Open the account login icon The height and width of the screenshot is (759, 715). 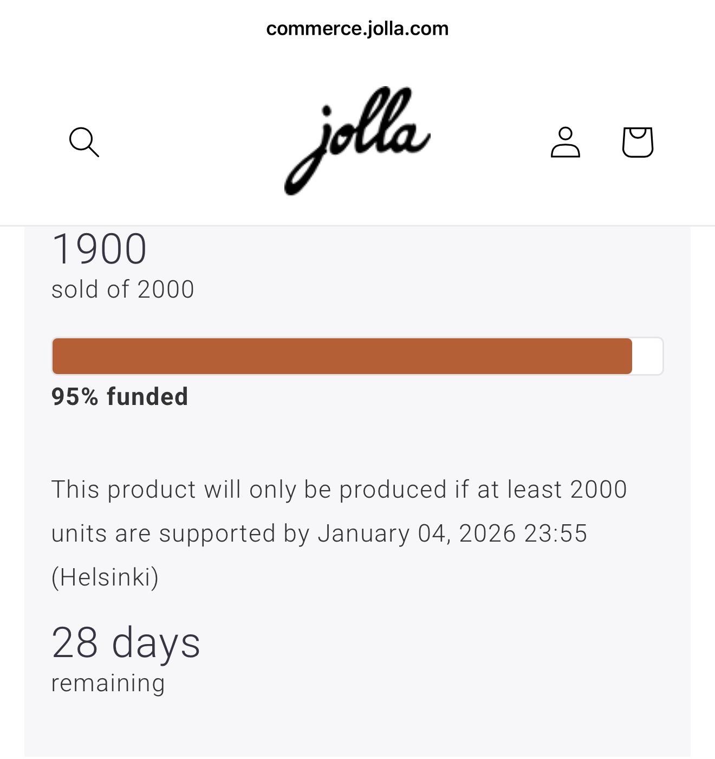(565, 142)
